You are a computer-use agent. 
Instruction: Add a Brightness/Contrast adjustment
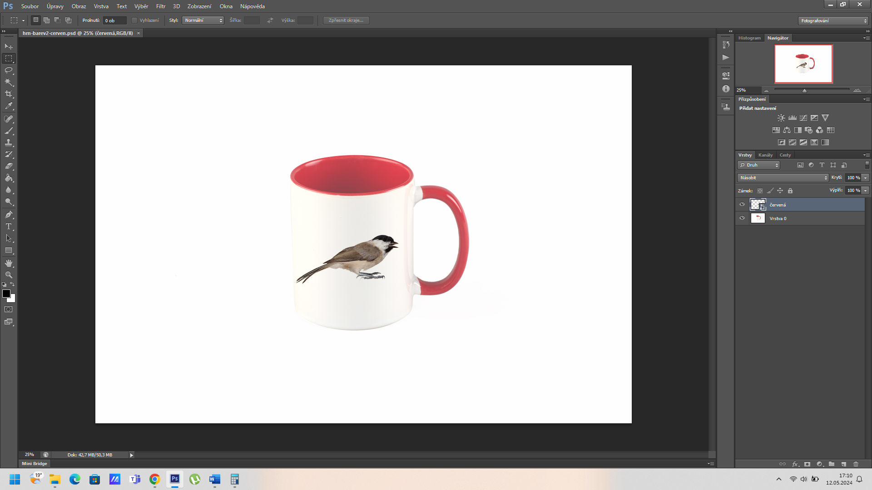(781, 118)
